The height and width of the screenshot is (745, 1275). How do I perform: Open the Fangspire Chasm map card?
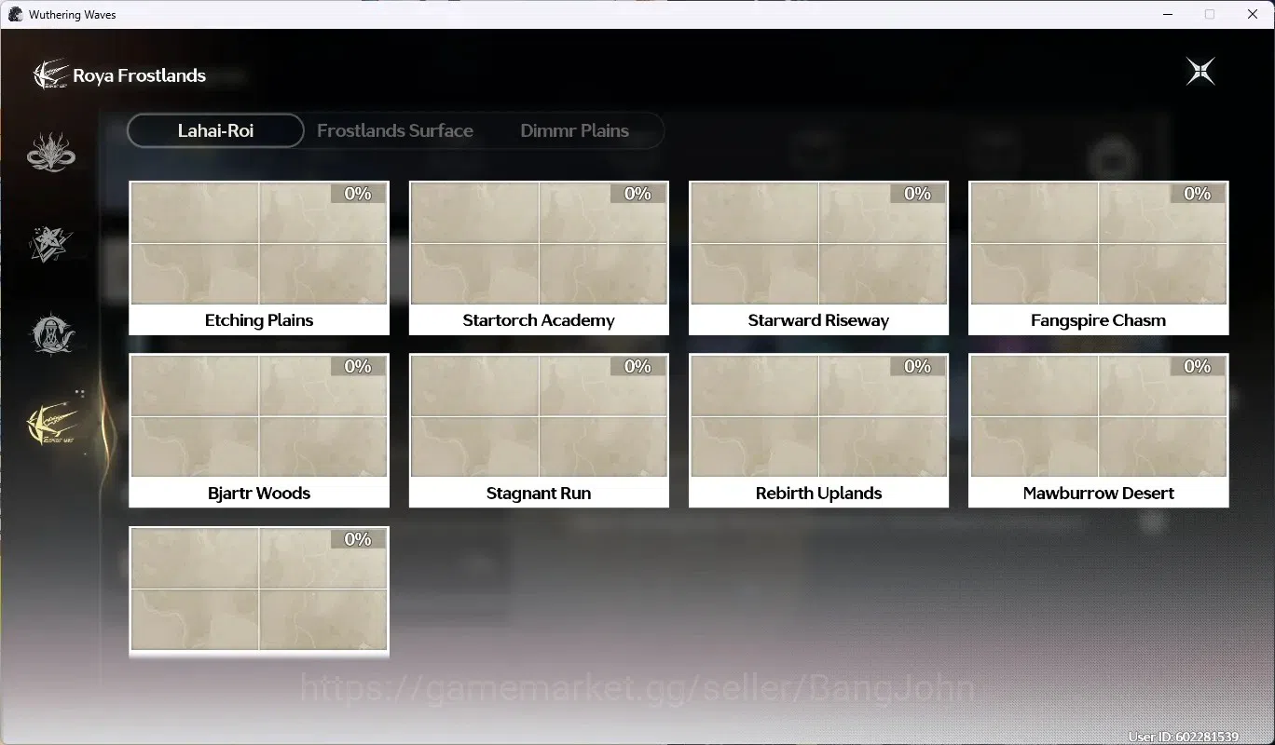1099,258
